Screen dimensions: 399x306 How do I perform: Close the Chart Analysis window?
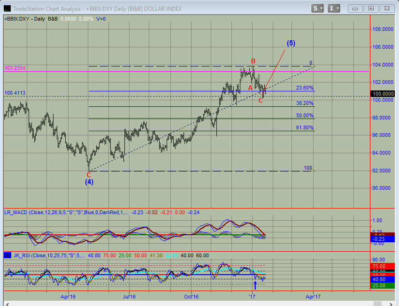tap(387, 8)
